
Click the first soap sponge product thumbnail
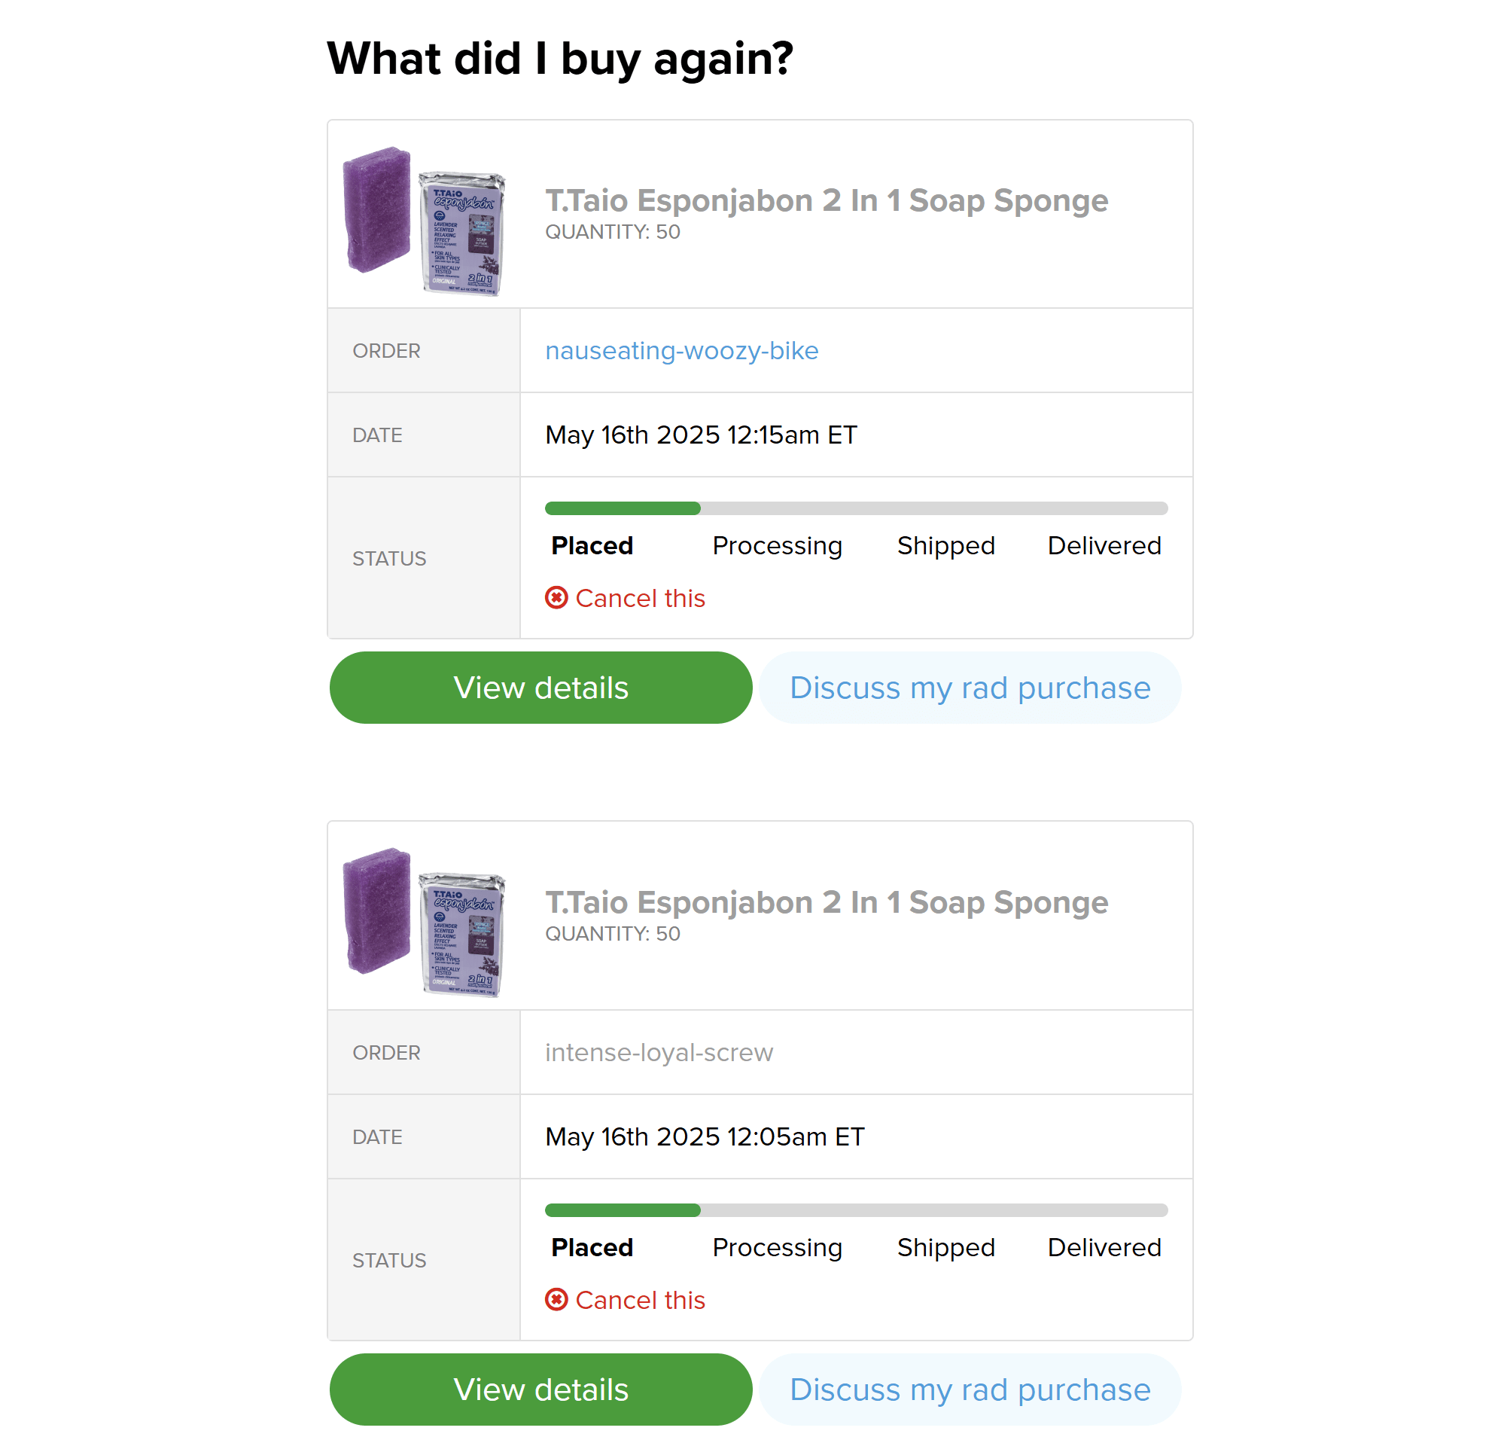coord(424,219)
